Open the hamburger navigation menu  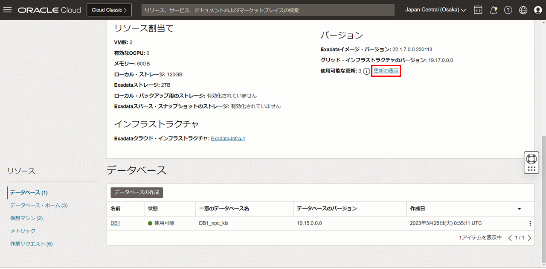click(x=7, y=10)
